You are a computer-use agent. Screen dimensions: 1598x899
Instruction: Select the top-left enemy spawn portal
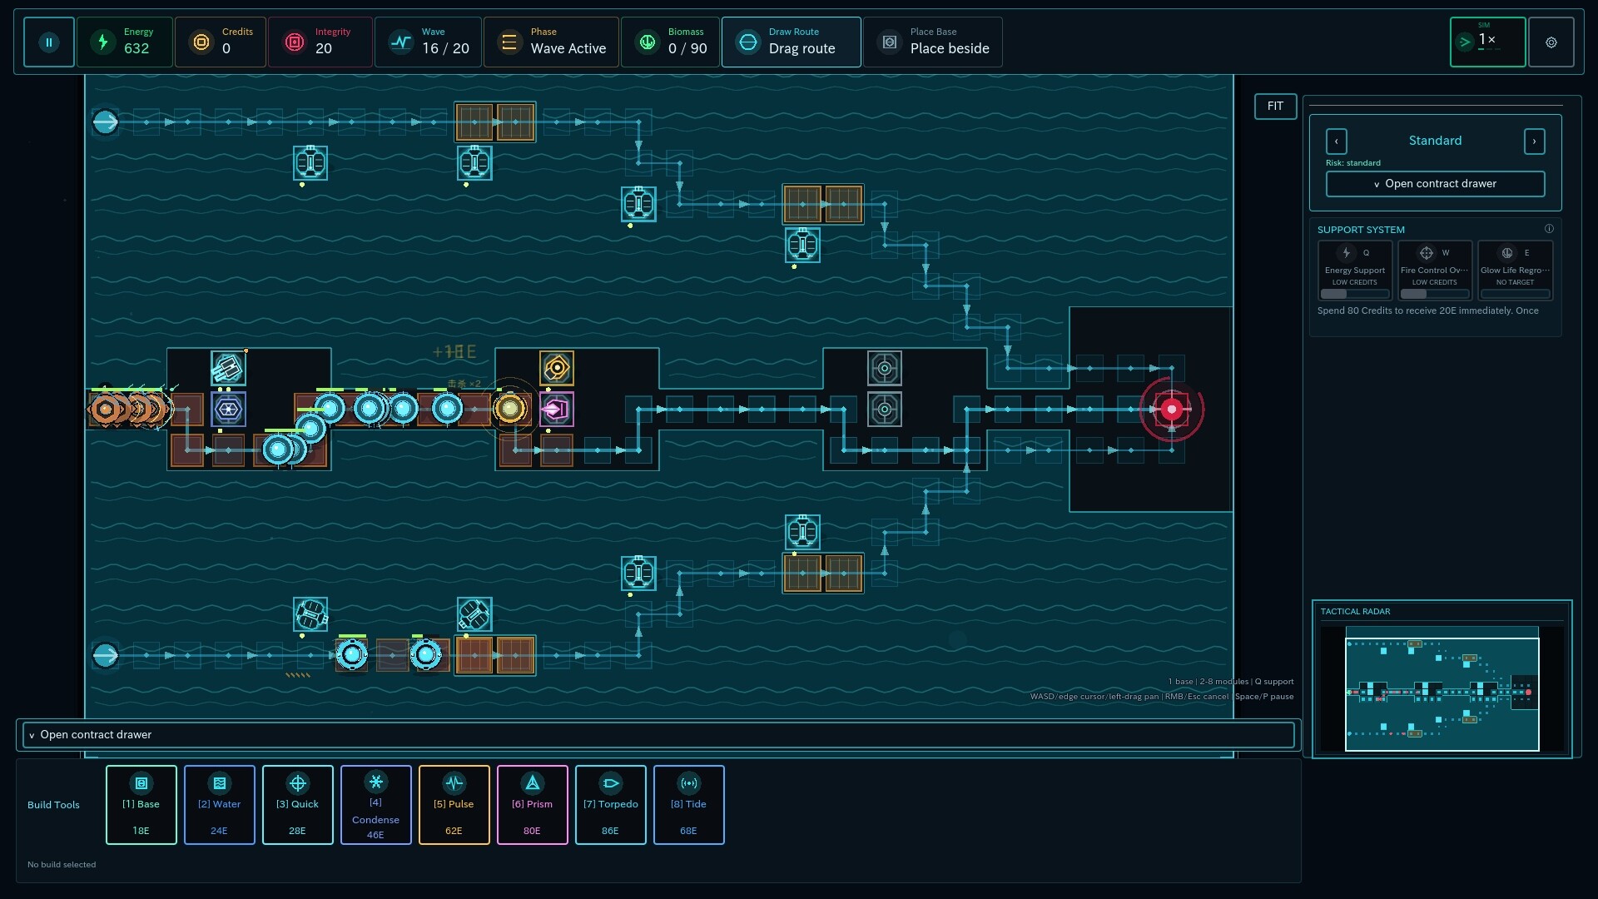(x=105, y=122)
